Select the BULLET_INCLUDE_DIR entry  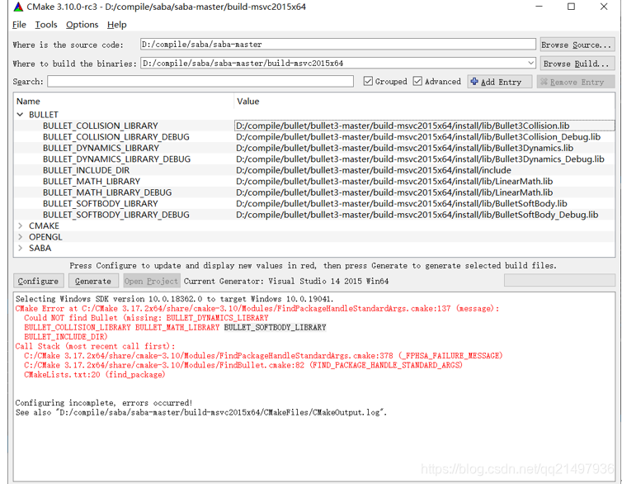tap(86, 170)
